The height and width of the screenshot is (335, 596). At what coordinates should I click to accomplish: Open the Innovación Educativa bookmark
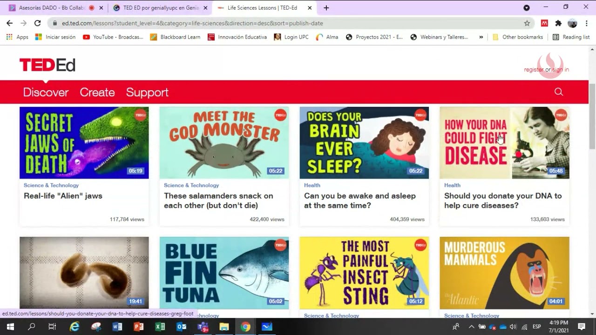coord(237,37)
